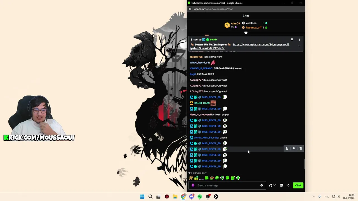Reply to the hovered MSS_REVEL_59 message

tap(287, 149)
